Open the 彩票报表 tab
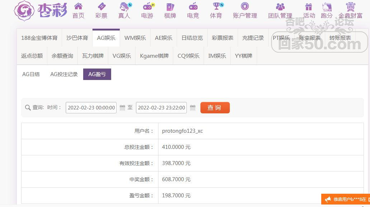This screenshot has width=370, height=207. point(223,38)
